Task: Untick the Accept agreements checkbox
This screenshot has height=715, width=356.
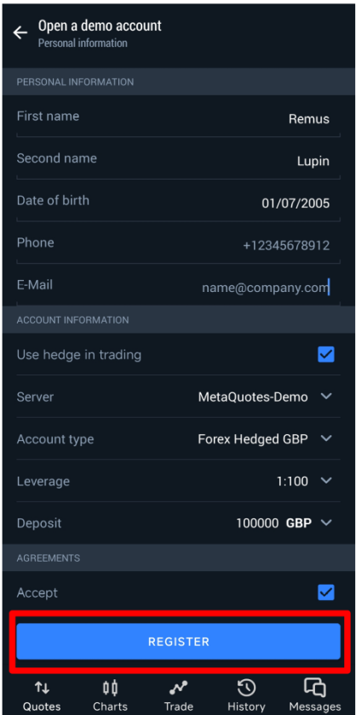Action: pos(326,592)
